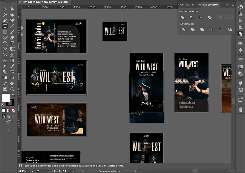Open the Color panel from the dock
This screenshot has width=245, height=173.
[241, 7]
